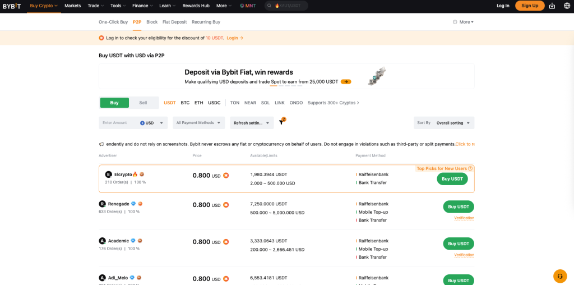Open the download app icon
The image size is (574, 285).
click(x=552, y=6)
